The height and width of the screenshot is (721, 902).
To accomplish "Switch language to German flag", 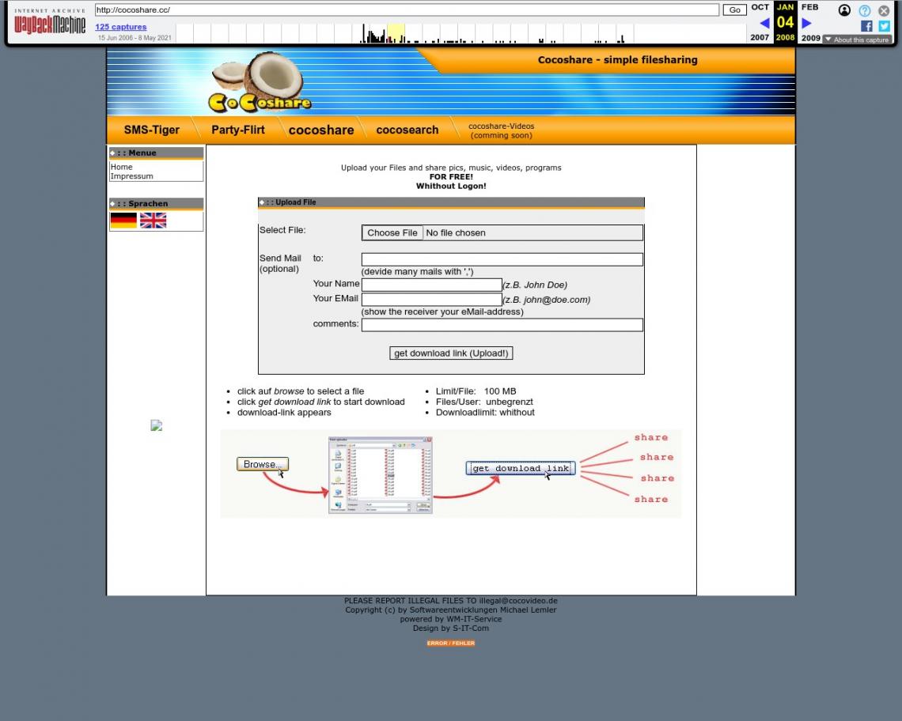I will tap(123, 221).
